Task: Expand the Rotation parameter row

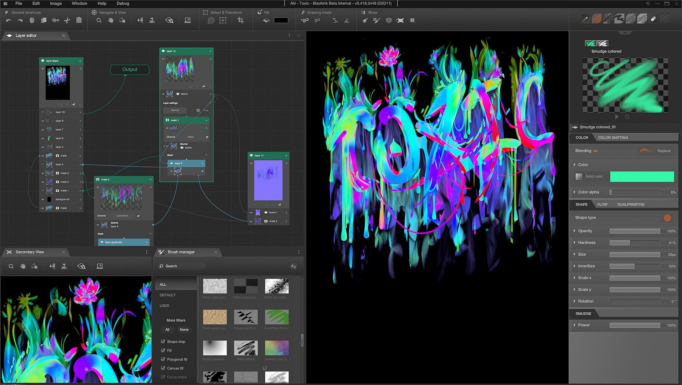Action: pyautogui.click(x=575, y=301)
